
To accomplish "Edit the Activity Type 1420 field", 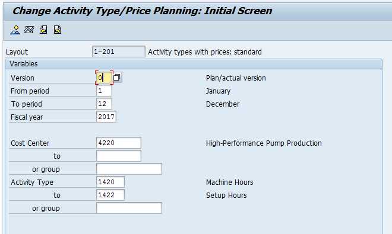I will tap(110, 182).
